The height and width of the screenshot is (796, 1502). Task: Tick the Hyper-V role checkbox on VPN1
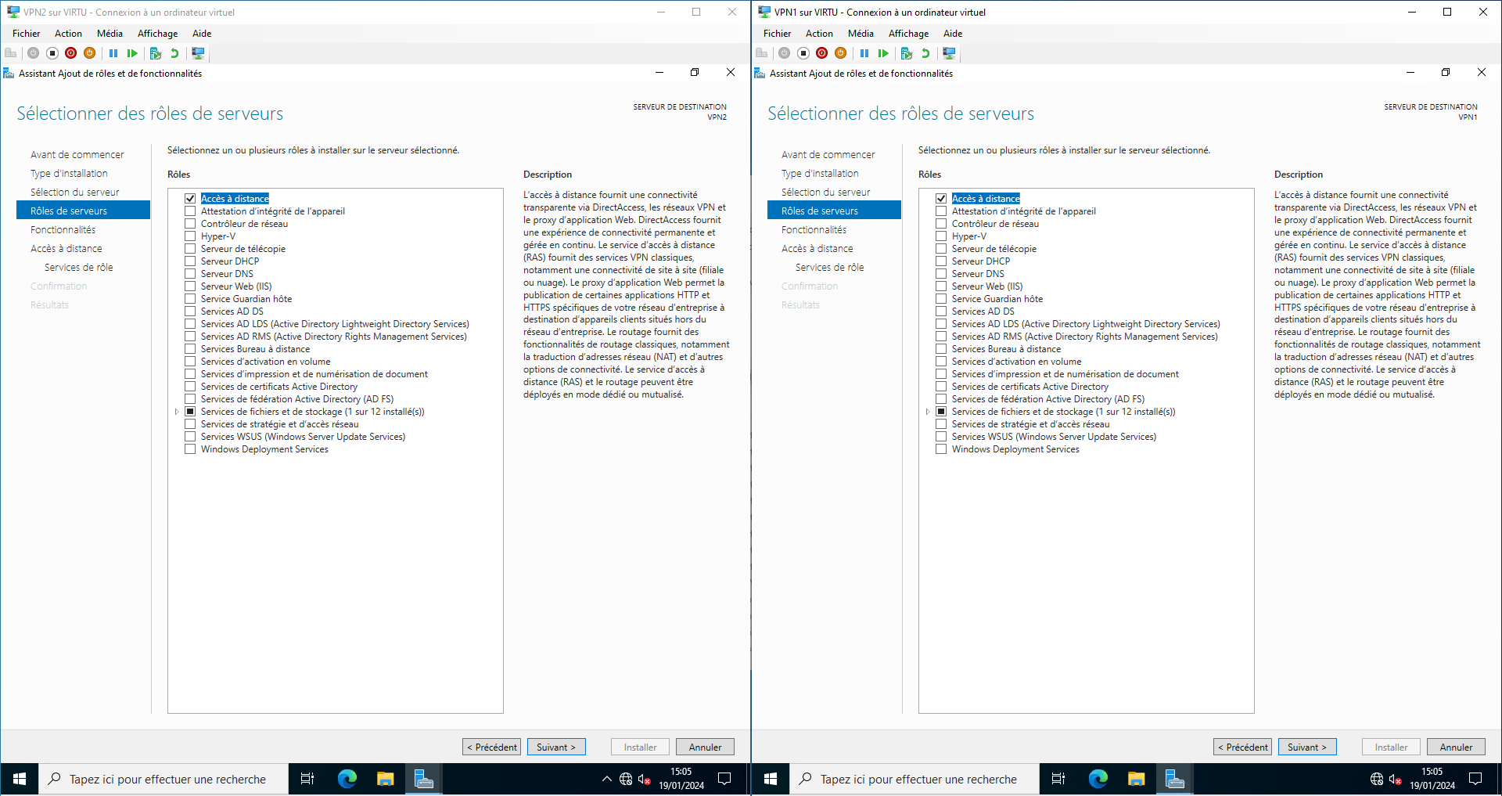[941, 236]
